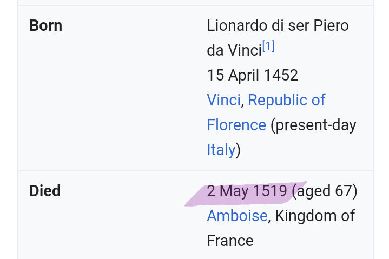Click the name 'Lionardo di ser Piero'
This screenshot has width=389, height=259.
[x=278, y=25]
